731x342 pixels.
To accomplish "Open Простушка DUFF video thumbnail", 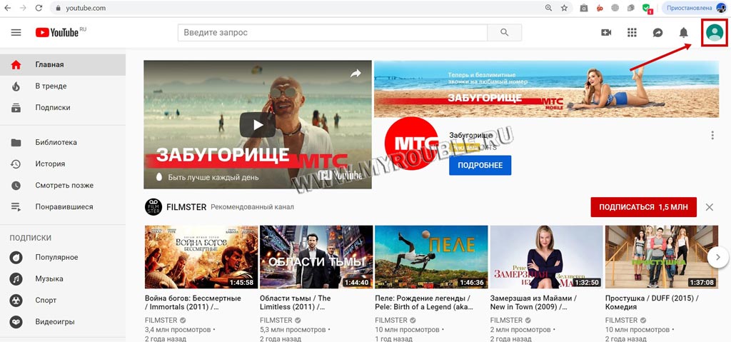I will 662,256.
